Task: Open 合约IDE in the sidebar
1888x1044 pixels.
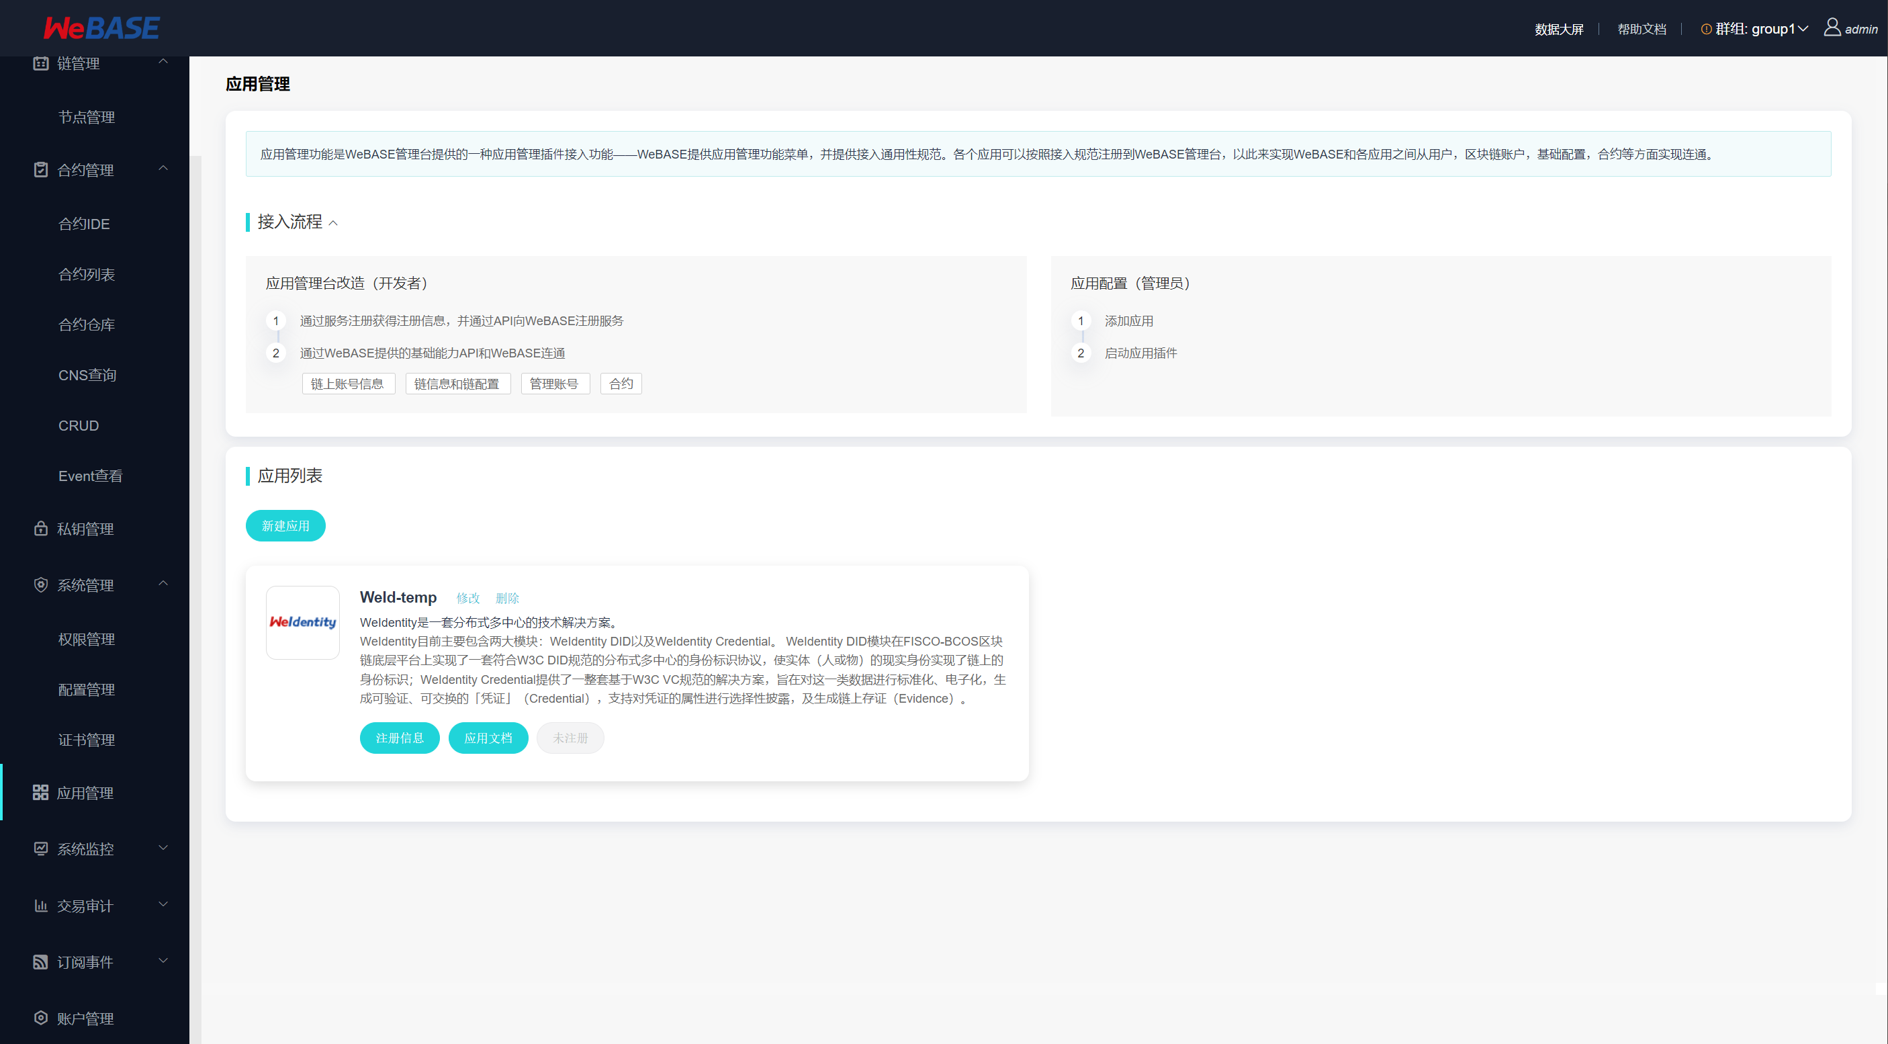Action: coord(84,224)
